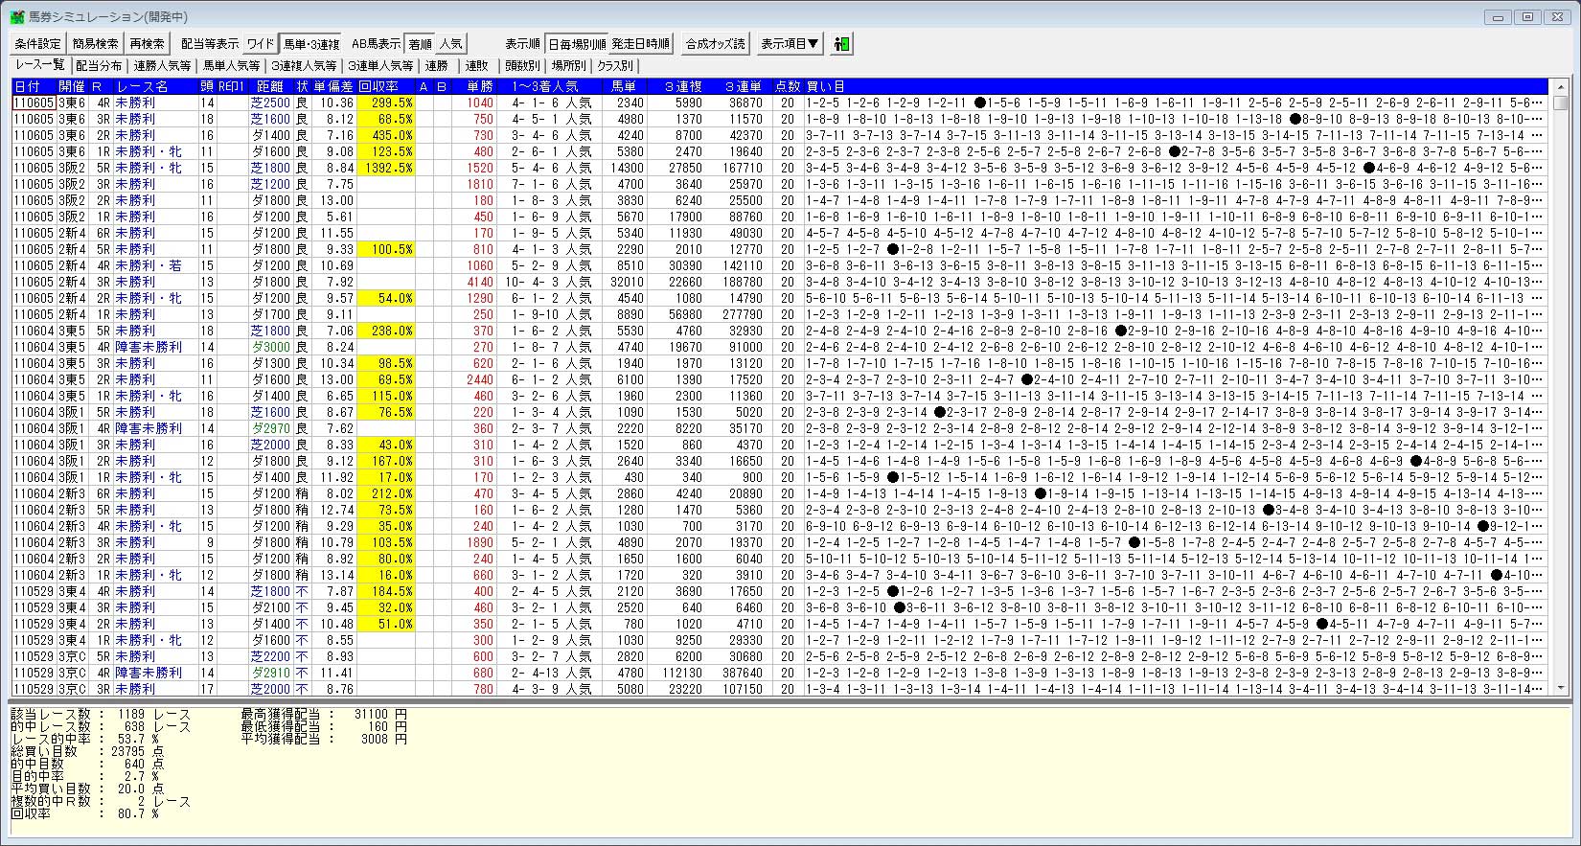
Task: Click the 条件設定 button
Action: click(x=37, y=44)
